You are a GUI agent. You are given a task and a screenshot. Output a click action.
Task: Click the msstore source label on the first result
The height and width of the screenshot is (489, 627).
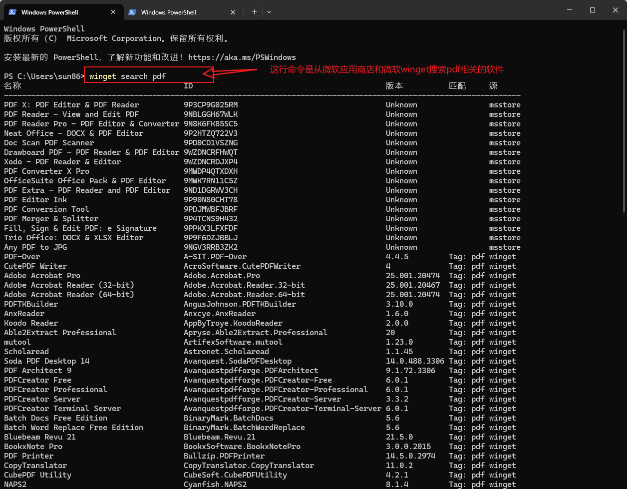tap(504, 104)
